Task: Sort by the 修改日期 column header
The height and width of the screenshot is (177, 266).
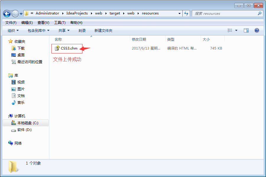Action: tap(139, 40)
